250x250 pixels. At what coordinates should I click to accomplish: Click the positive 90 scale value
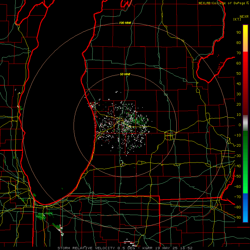tap(239, 32)
